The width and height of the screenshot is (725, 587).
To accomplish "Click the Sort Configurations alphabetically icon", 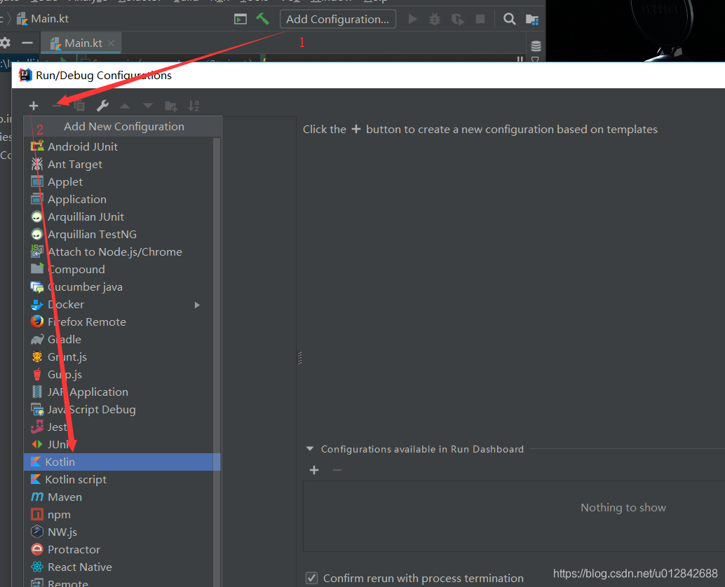I will pyautogui.click(x=194, y=106).
